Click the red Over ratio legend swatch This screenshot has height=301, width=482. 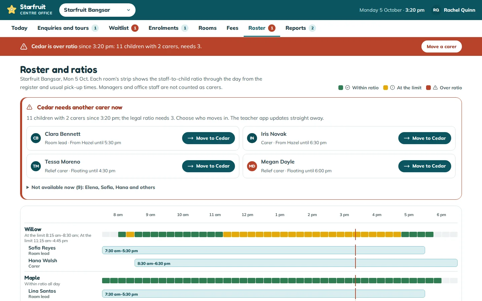pyautogui.click(x=428, y=88)
